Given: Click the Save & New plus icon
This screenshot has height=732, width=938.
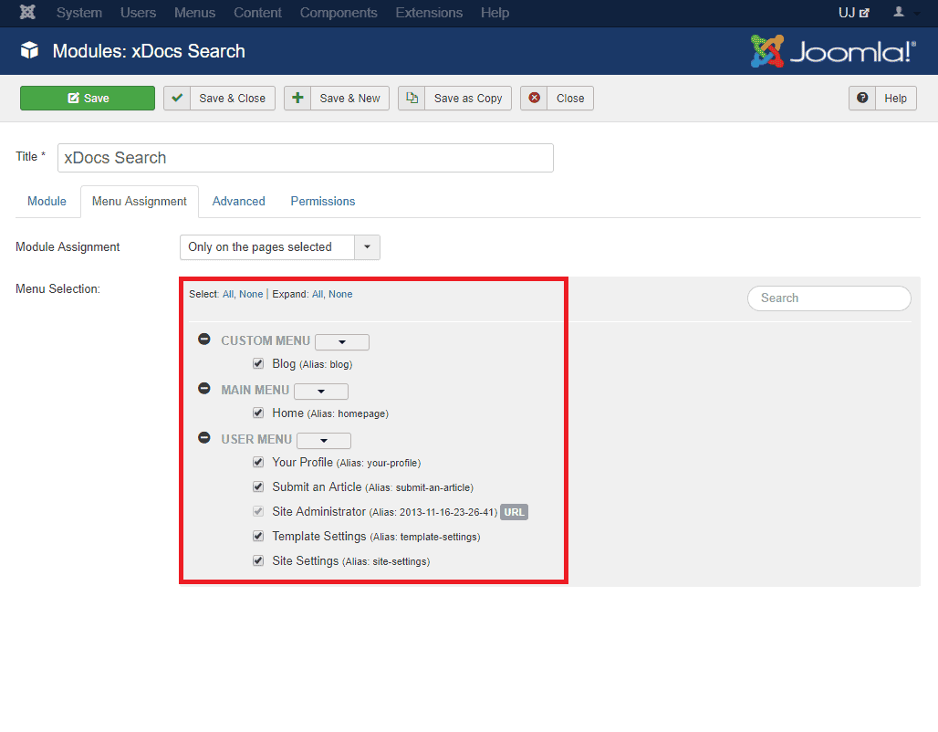Looking at the screenshot, I should (x=297, y=99).
